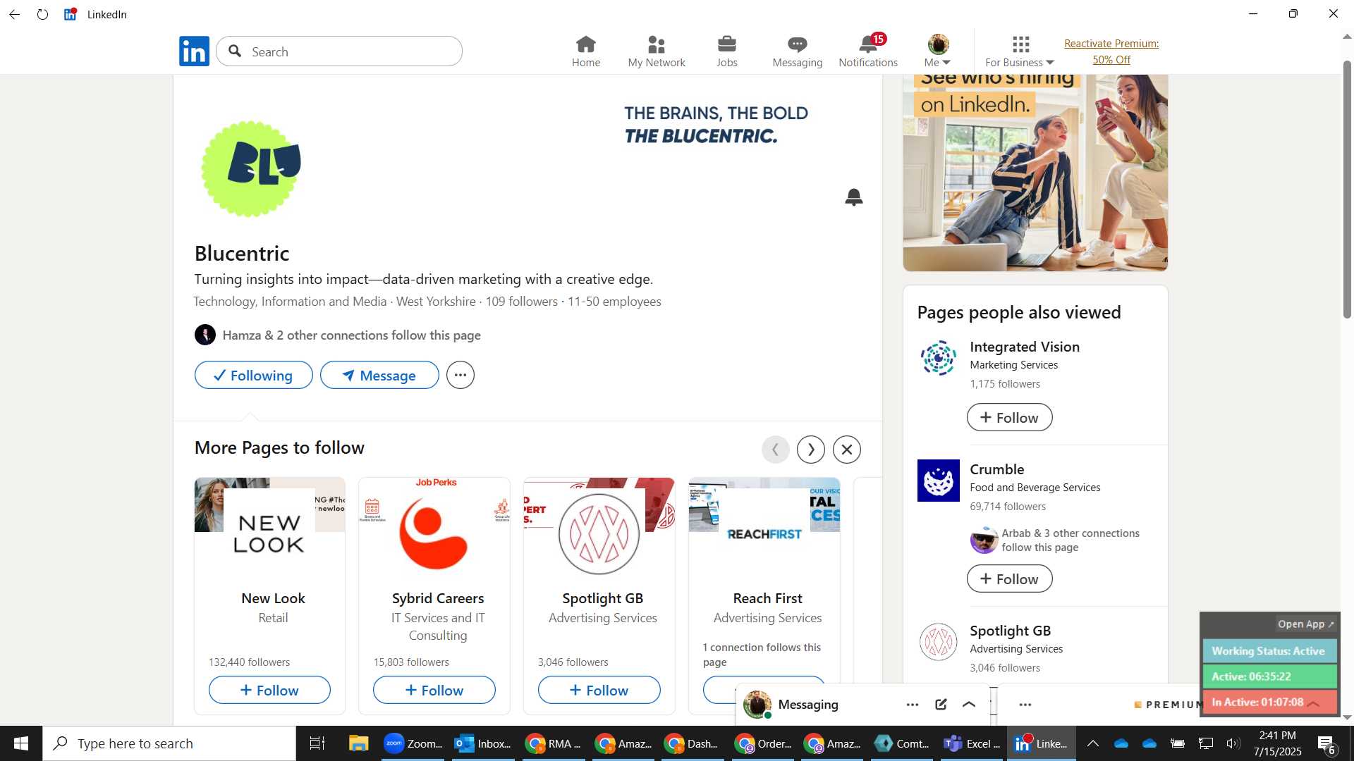Open the Crumble page title
Viewport: 1354px width, 761px height.
pos(996,469)
